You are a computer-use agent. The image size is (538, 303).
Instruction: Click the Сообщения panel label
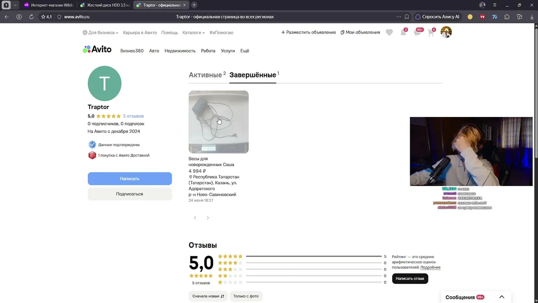460,297
